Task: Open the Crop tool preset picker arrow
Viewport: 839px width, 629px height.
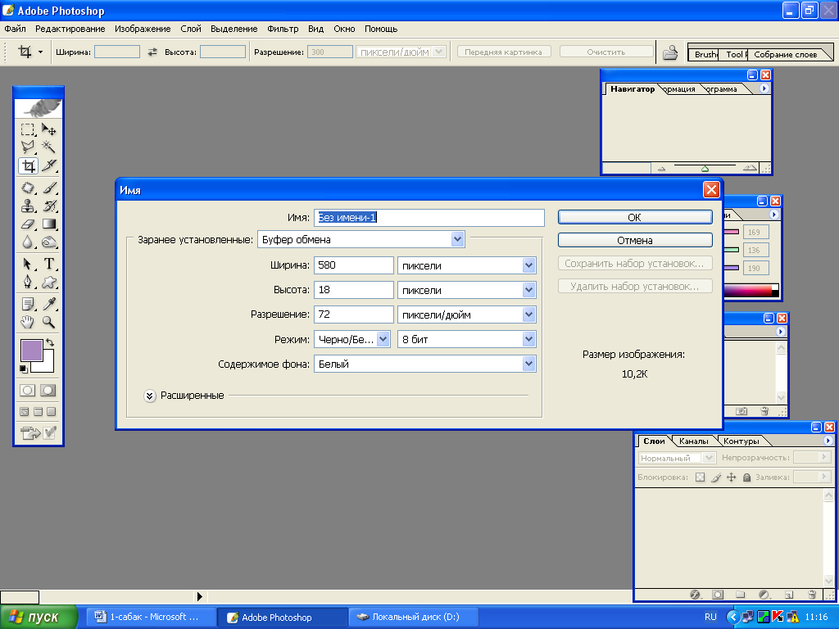Action: pos(40,52)
